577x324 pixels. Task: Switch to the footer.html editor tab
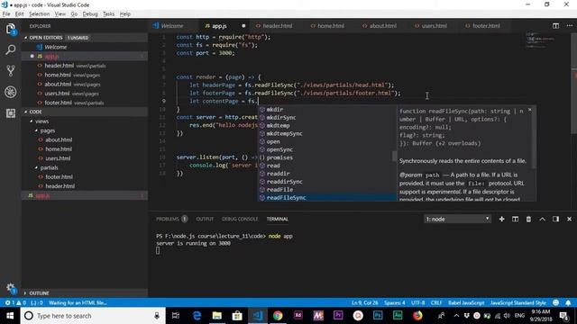486,26
